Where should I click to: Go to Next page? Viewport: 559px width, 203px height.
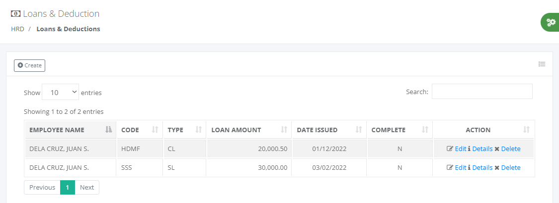[x=86, y=187]
